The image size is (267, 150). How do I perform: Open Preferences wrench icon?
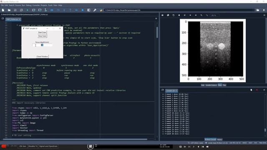95,10
